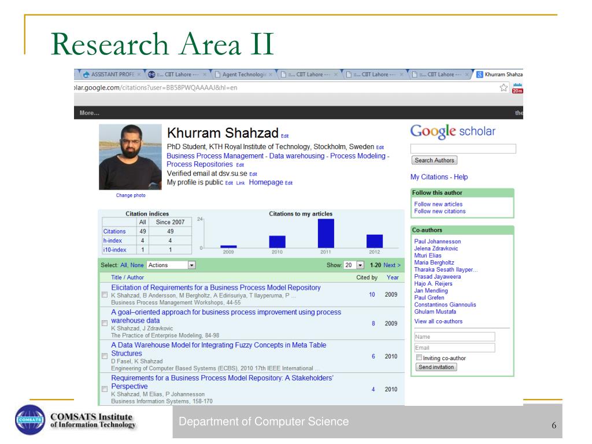Viewport: 592px width, 444px height.
Task: Close the ASSISTANT PROFE browser tab
Action: coord(139,75)
